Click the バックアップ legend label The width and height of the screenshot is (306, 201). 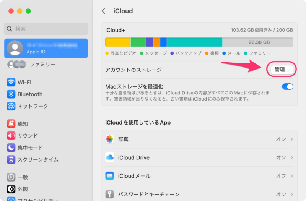[188, 53]
